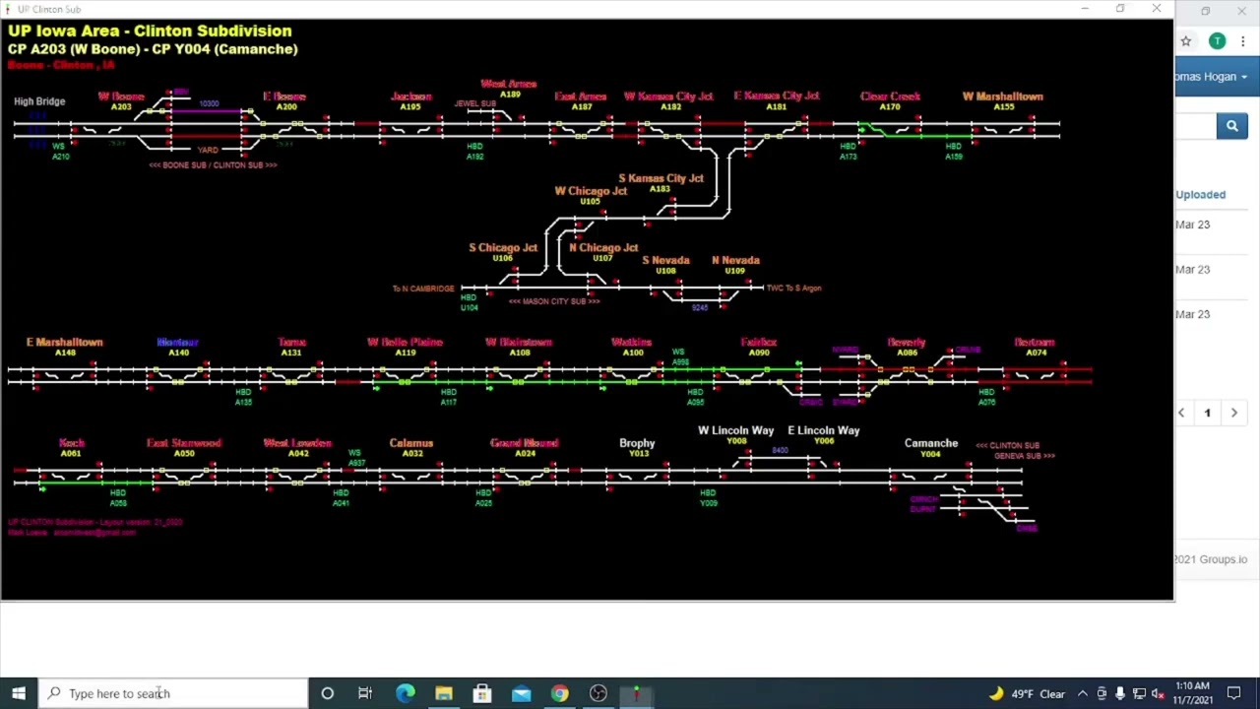Select the Camanche Y004 label
This screenshot has width=1260, height=709.
pyautogui.click(x=931, y=448)
